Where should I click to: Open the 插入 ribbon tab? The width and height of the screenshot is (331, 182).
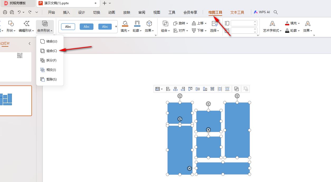67,12
